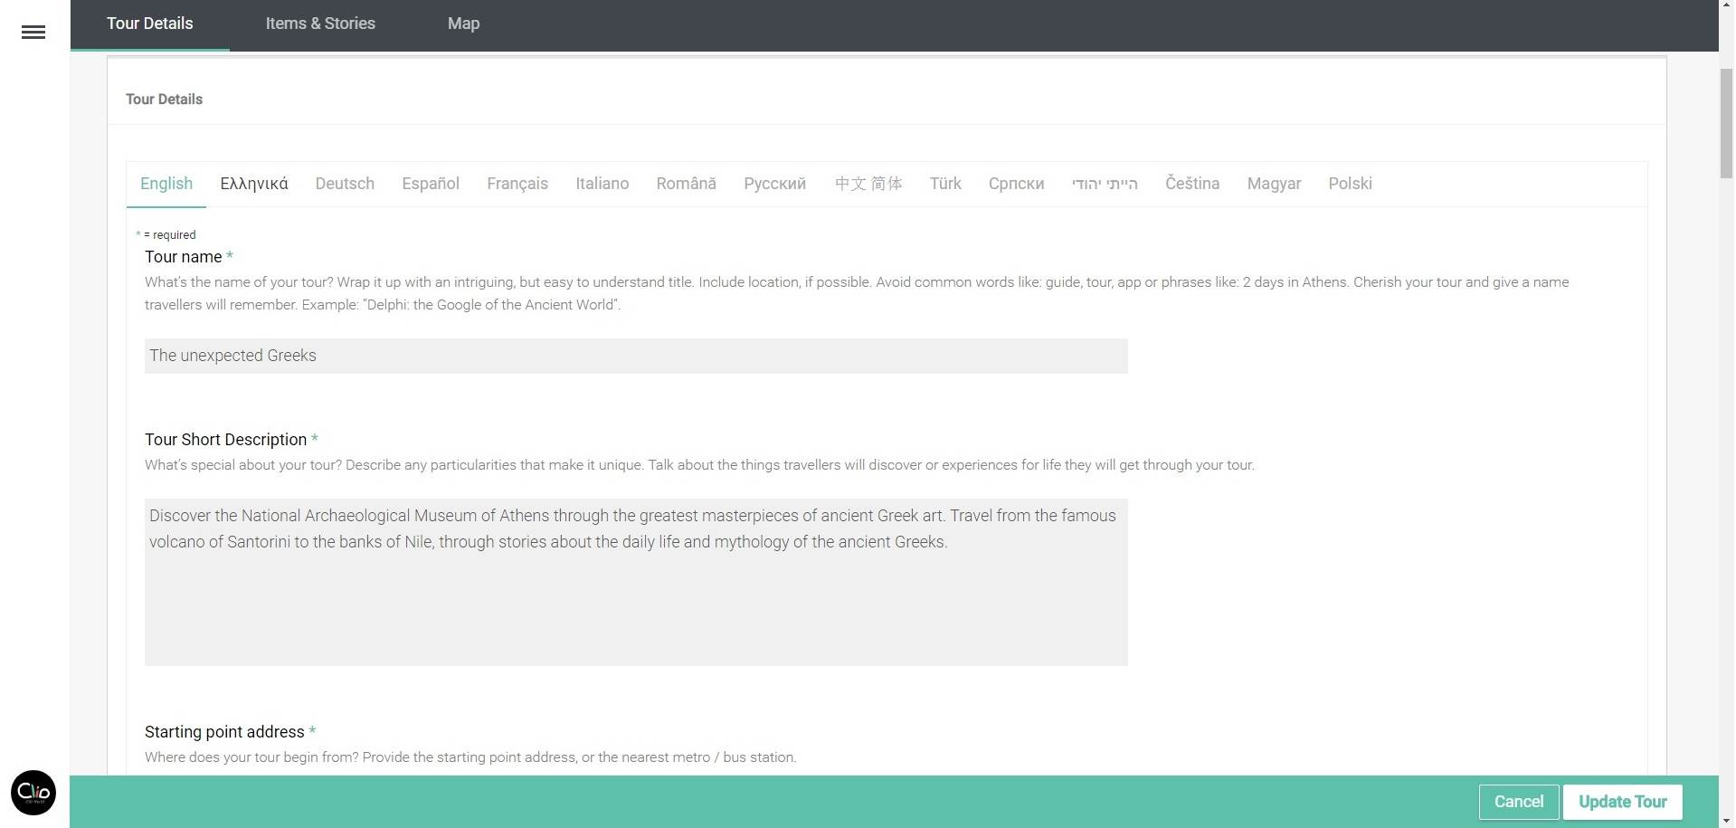Select the Српски language tab
This screenshot has height=828, width=1736.
[x=1017, y=184]
